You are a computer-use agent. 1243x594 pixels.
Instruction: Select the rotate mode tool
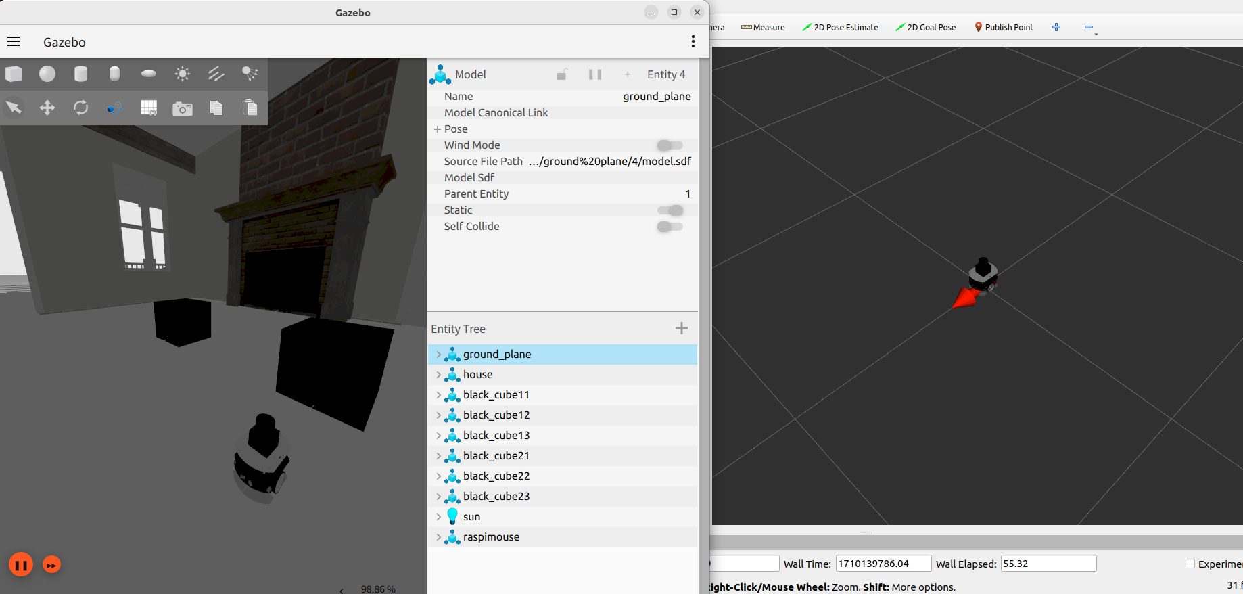click(81, 108)
